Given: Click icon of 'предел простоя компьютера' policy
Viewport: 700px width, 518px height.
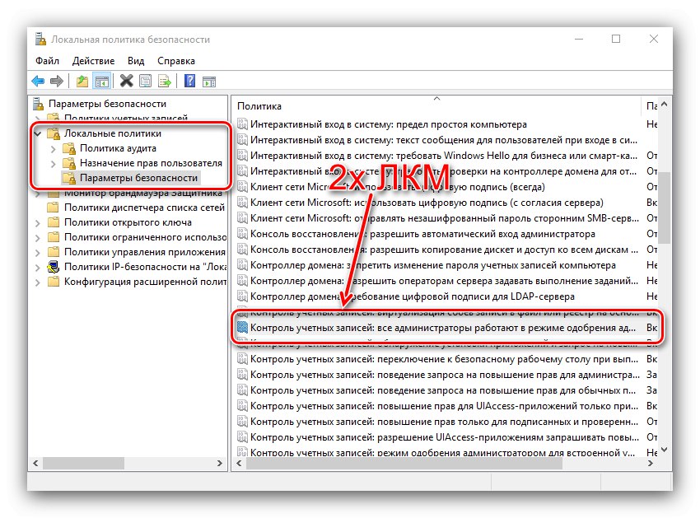Looking at the screenshot, I should coord(242,124).
